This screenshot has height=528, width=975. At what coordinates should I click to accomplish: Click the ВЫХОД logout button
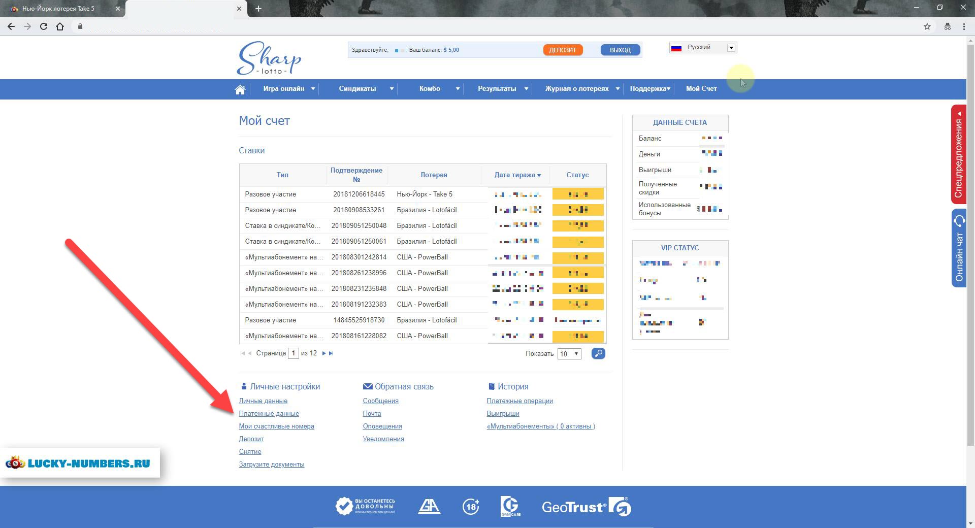tap(620, 50)
